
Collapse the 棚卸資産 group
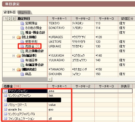click(x=13, y=69)
